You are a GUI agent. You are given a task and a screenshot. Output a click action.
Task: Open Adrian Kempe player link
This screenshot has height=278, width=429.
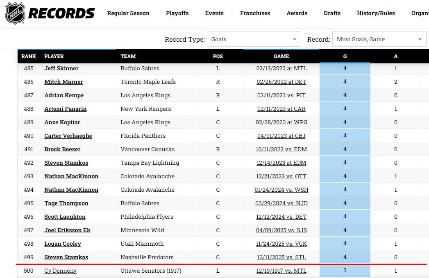click(64, 95)
